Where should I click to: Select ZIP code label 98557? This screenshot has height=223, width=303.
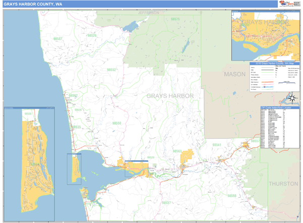coord(255,141)
